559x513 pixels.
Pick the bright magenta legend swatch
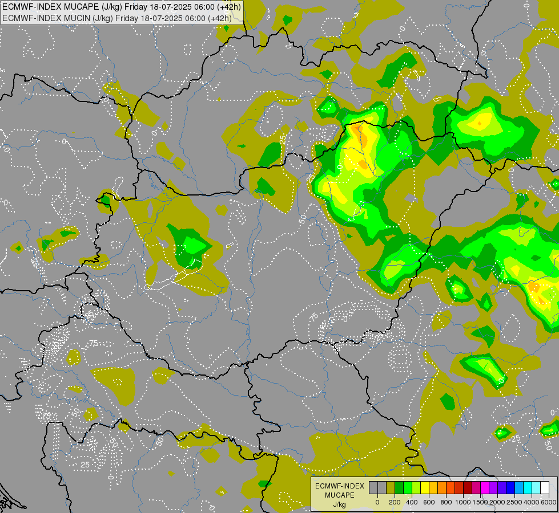(x=485, y=487)
